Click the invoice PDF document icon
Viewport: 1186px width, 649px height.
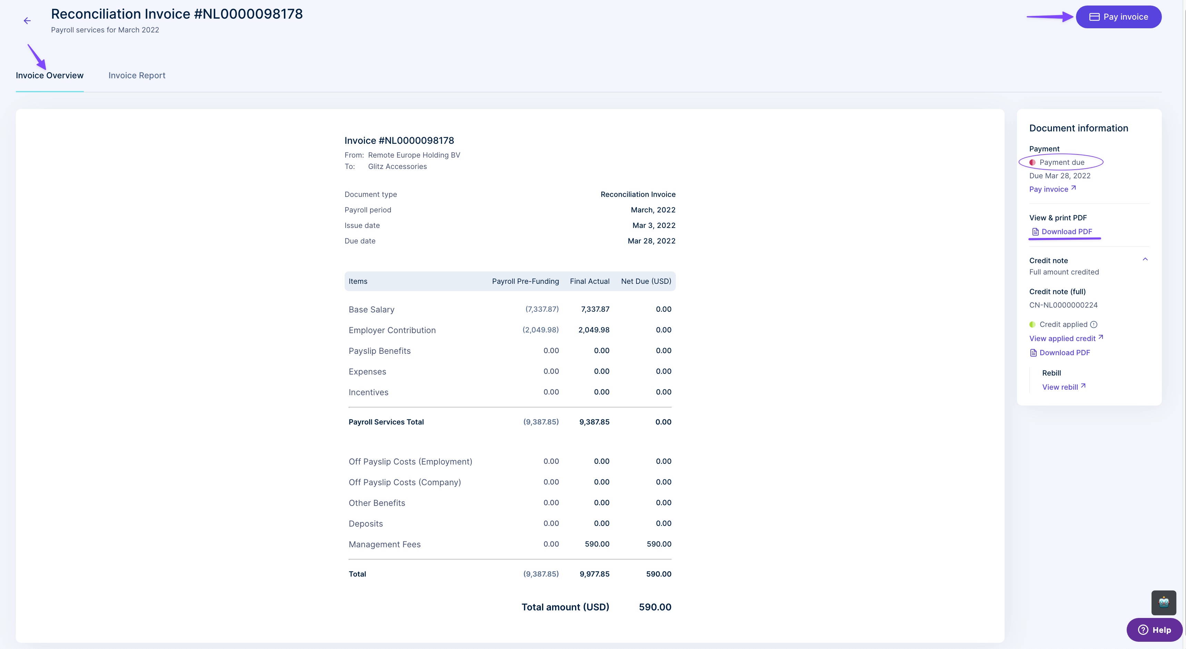(1035, 231)
